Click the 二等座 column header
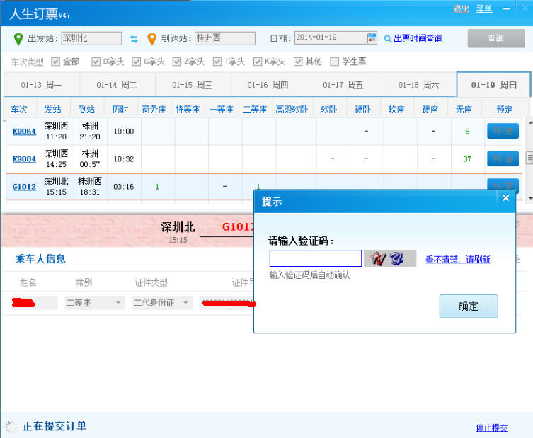 [x=255, y=109]
